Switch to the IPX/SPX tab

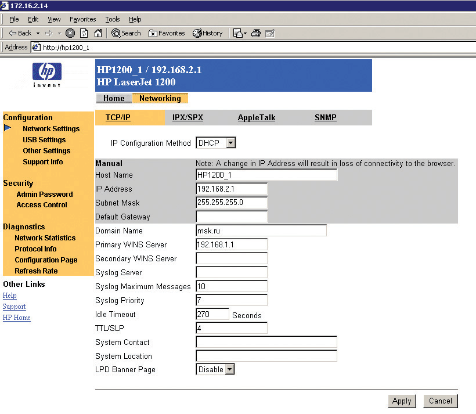click(187, 117)
